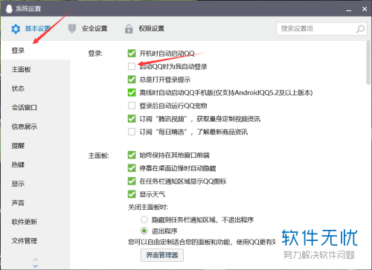Switch to the 权限设置 tab

144,29
